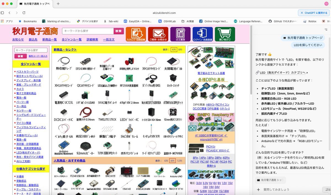Toggle the browser sidebar panel icon
This screenshot has width=331, height=195.
coord(2,13)
